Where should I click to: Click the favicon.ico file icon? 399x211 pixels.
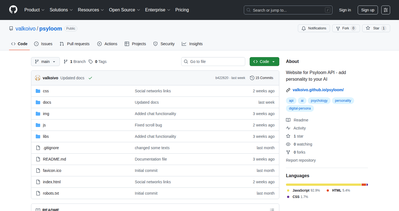[x=38, y=171]
